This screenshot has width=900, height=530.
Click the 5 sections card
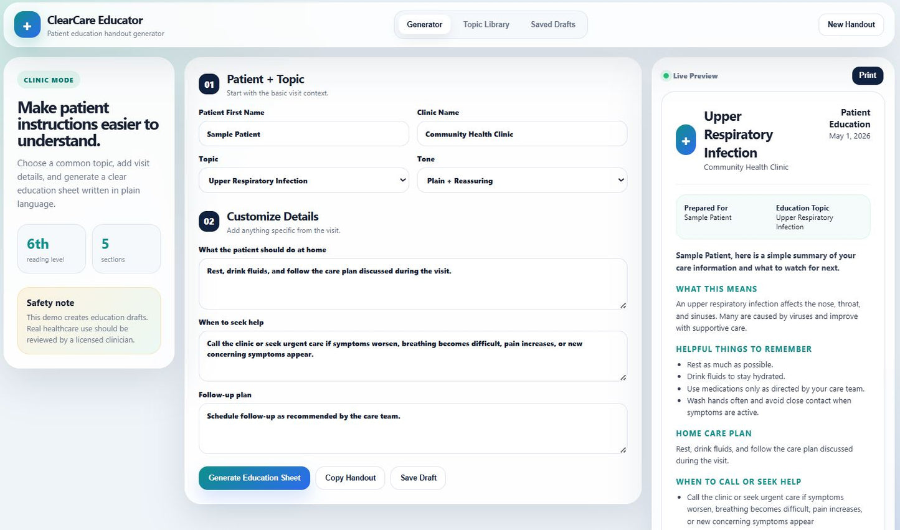pyautogui.click(x=126, y=248)
